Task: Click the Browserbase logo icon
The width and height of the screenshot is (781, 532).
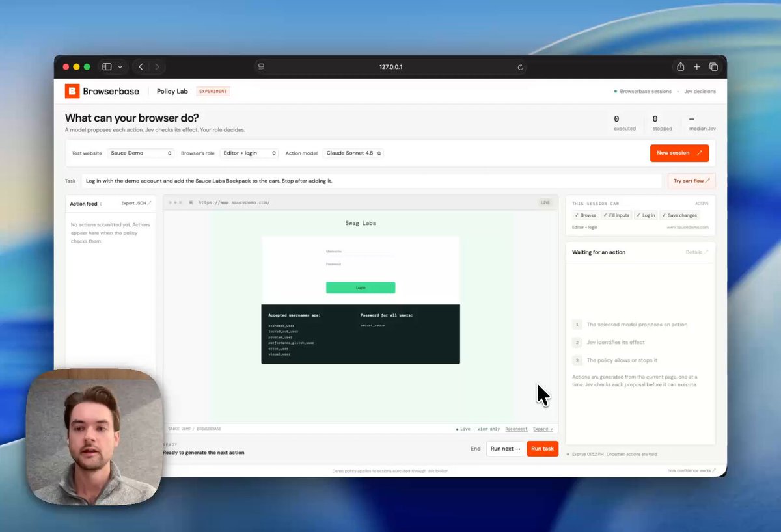Action: click(x=72, y=91)
